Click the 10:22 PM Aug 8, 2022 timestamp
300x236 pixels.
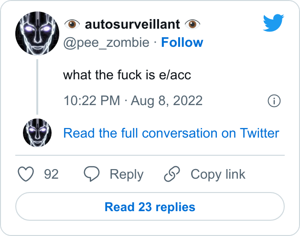133,100
